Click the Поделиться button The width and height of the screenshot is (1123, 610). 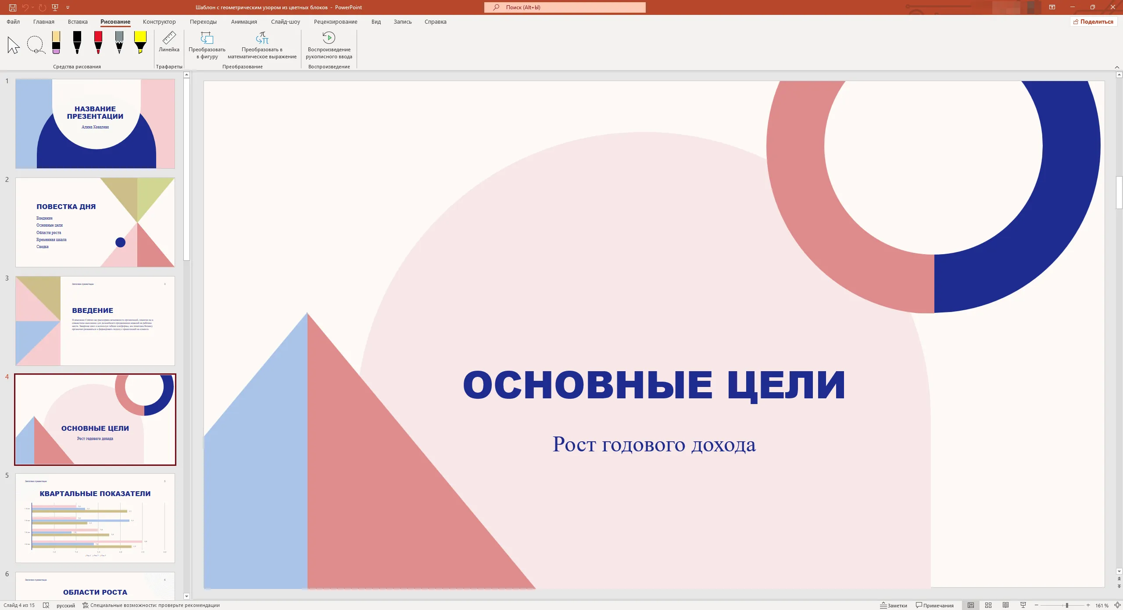click(1093, 21)
